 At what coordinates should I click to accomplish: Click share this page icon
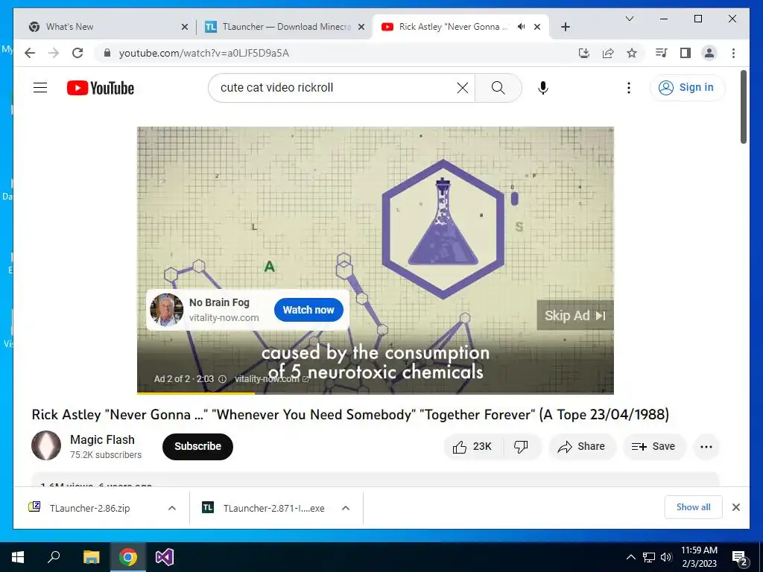[608, 53]
